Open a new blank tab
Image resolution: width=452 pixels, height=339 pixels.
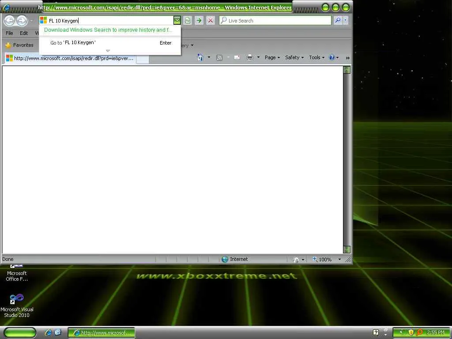tap(143, 59)
